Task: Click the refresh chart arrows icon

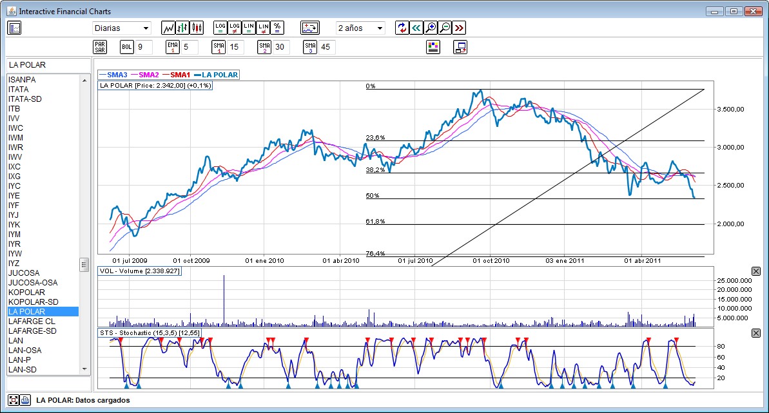Action: 402,28
